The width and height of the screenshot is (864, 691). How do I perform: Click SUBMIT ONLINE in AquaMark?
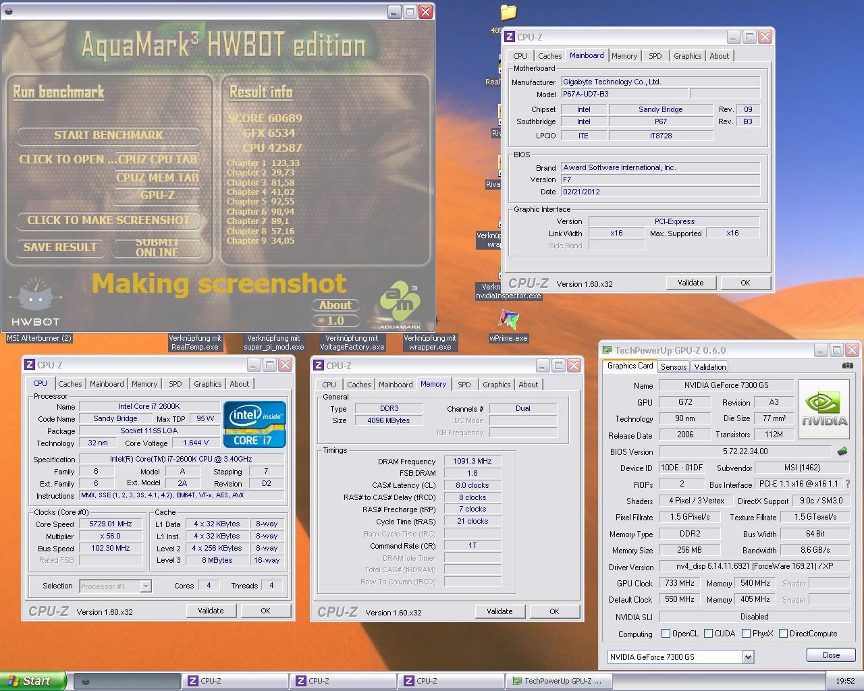pos(157,247)
